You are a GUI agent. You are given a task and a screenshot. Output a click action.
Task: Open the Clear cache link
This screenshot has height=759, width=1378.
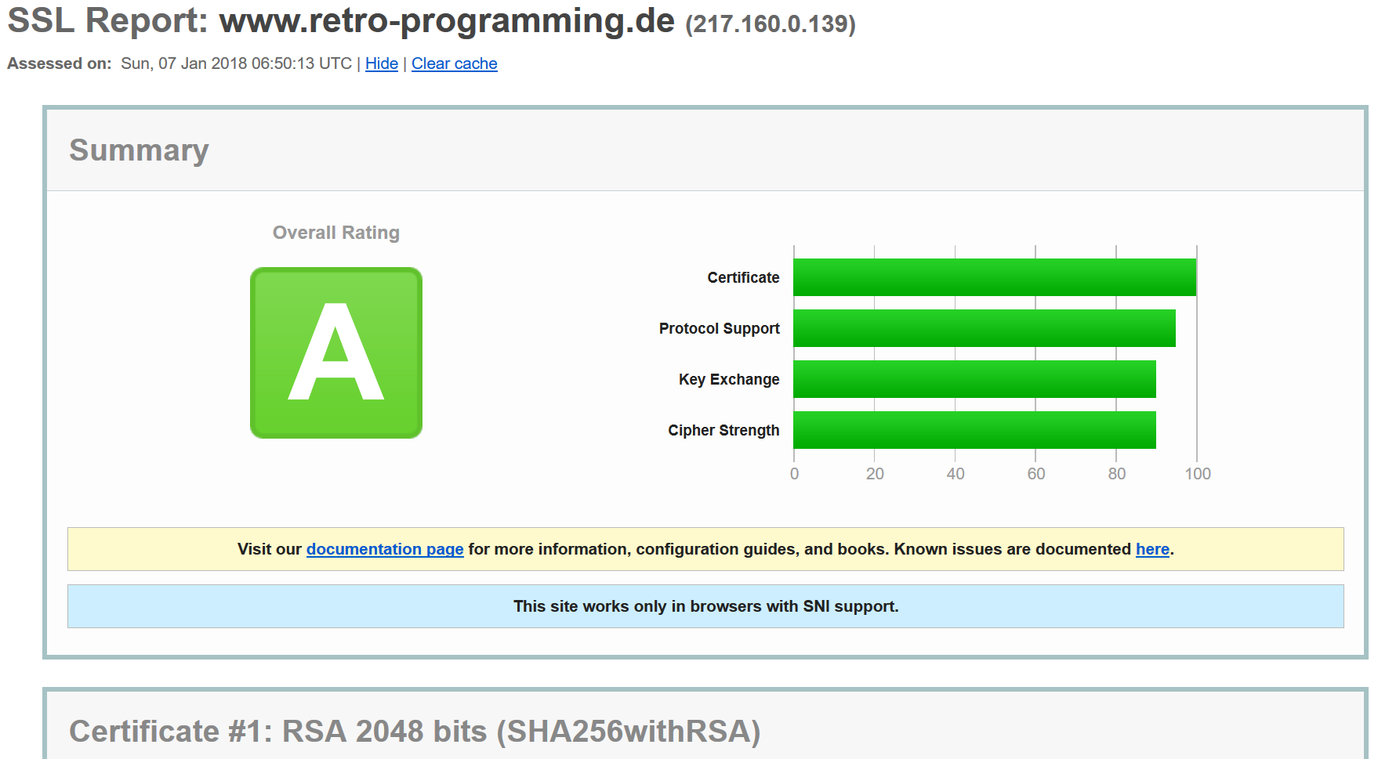point(454,63)
